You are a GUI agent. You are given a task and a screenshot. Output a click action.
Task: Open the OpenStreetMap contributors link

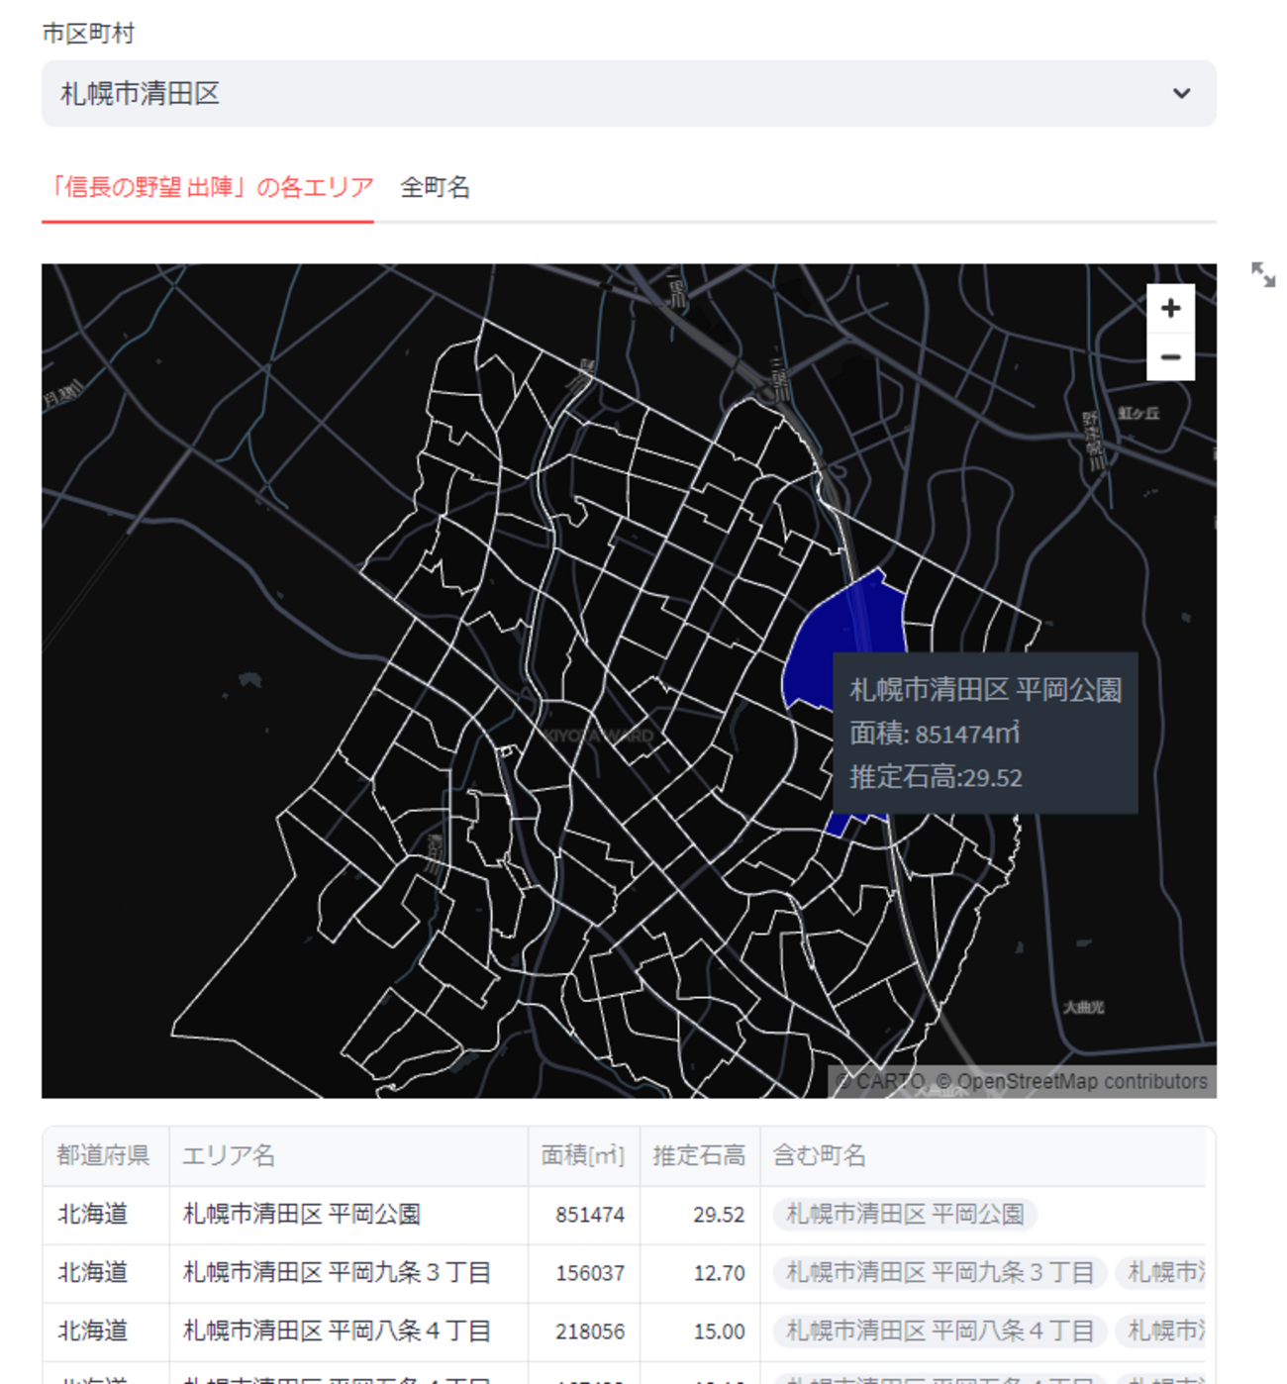pos(1081,1081)
